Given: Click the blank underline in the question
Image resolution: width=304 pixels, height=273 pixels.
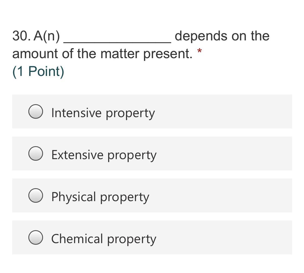Looking at the screenshot, I should pyautogui.click(x=118, y=42).
